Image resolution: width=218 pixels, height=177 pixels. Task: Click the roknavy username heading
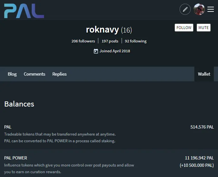(x=102, y=30)
